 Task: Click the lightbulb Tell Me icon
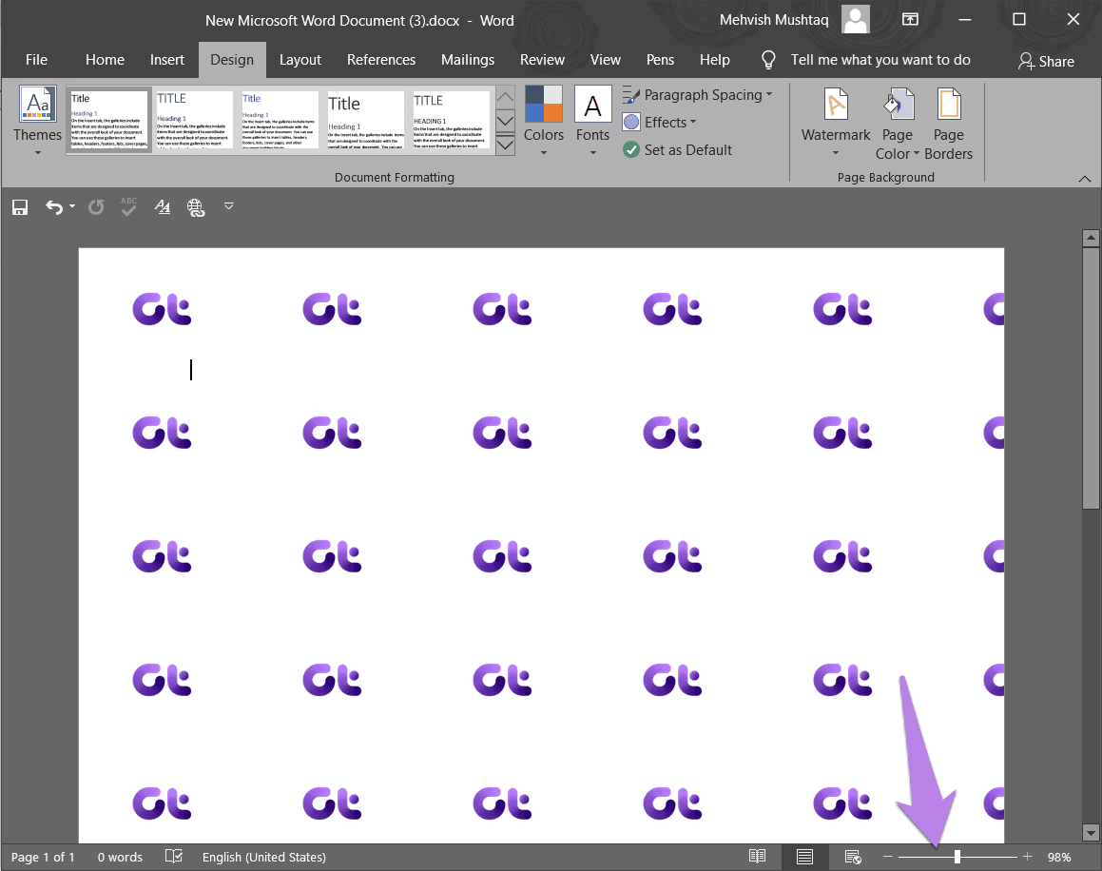768,60
